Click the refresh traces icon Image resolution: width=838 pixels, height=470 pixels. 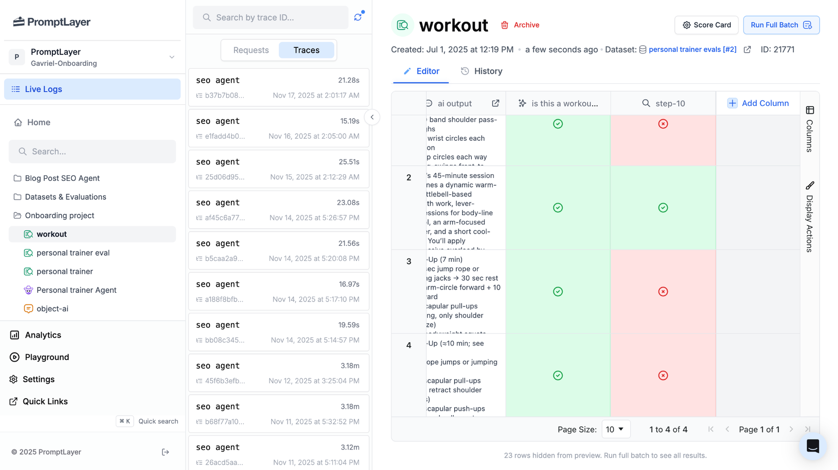tap(358, 17)
